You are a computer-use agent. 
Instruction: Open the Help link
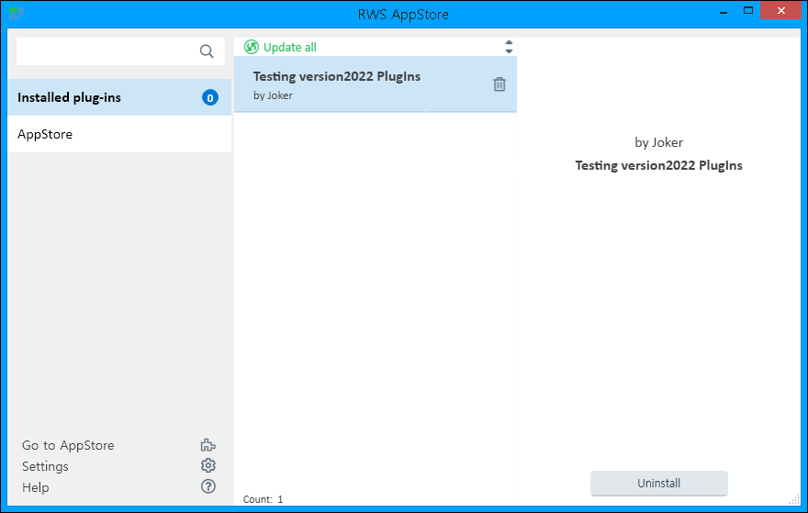click(x=36, y=487)
